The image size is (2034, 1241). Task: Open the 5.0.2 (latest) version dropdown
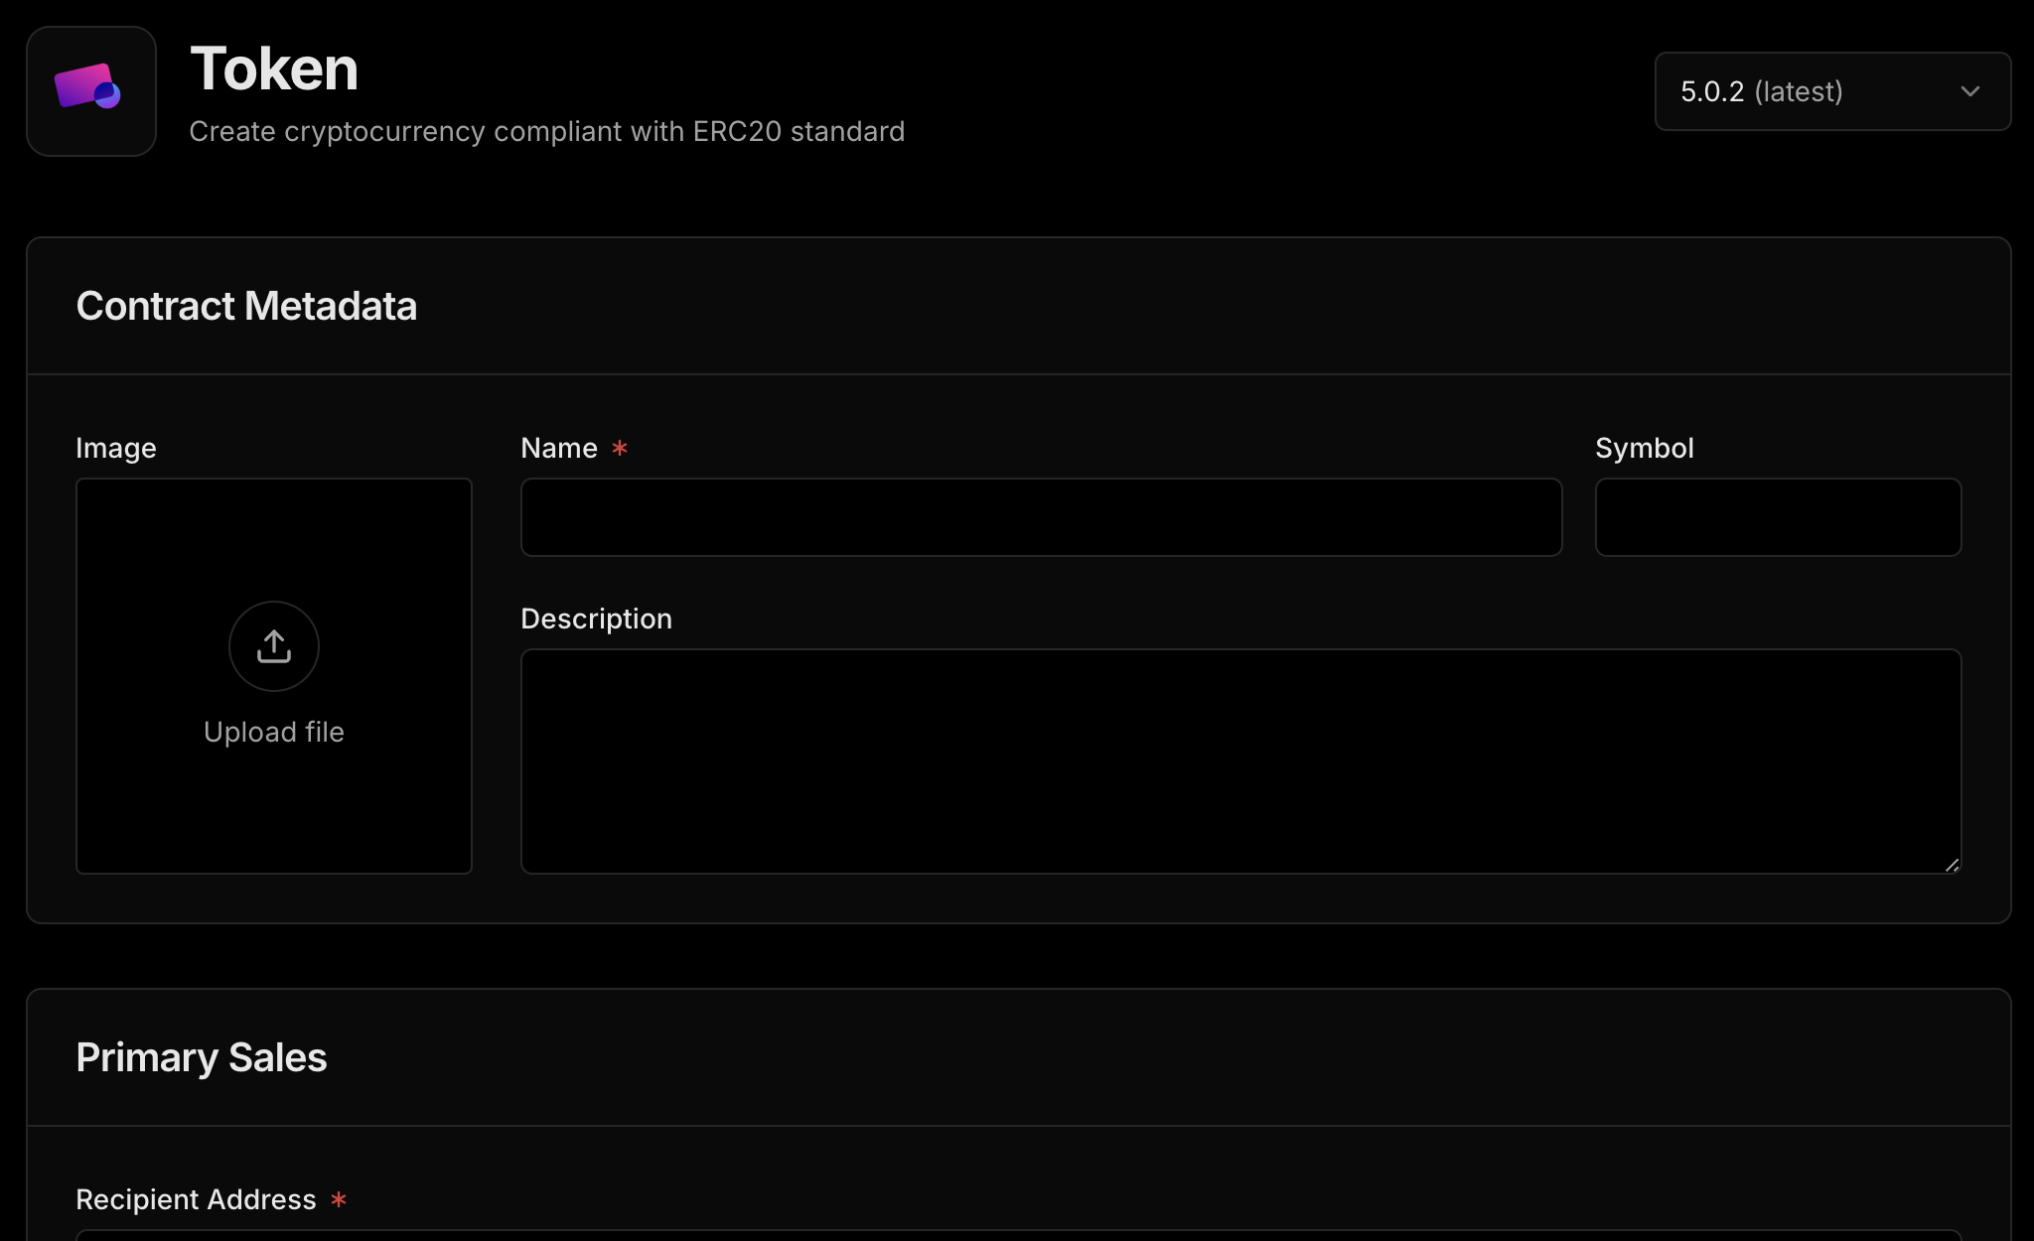tap(1831, 91)
